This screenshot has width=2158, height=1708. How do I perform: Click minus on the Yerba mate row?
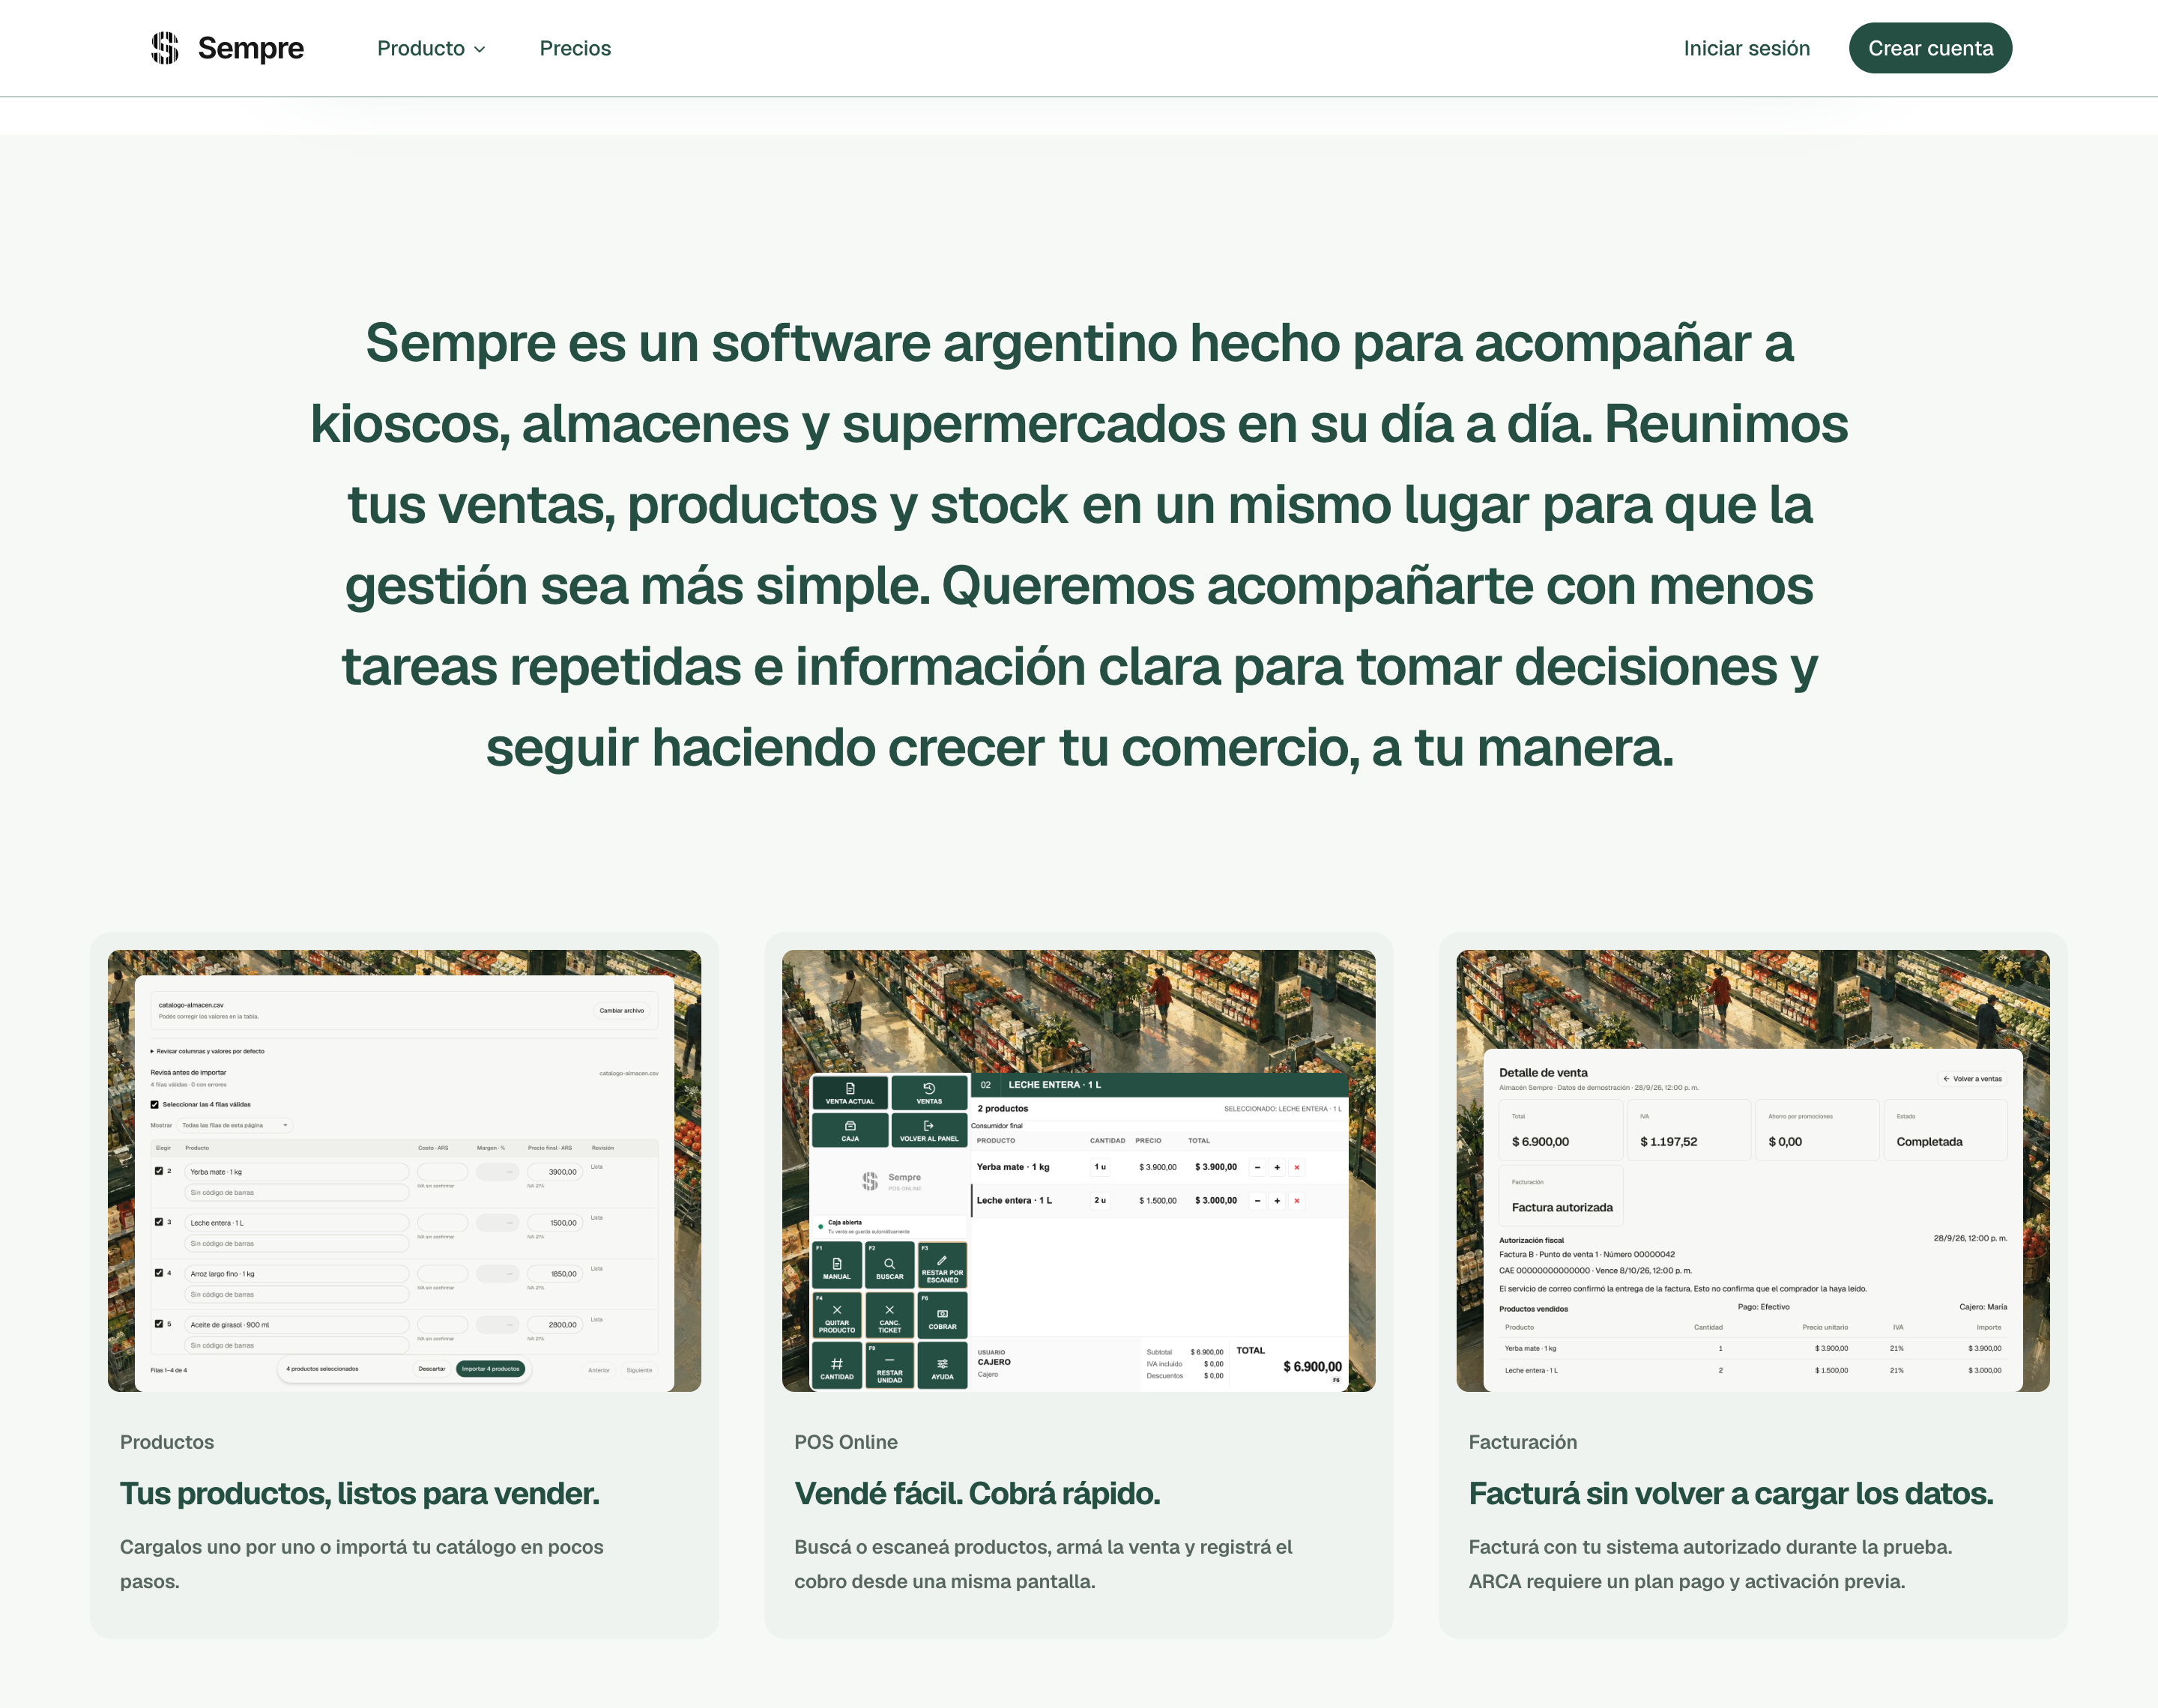tap(1257, 1167)
